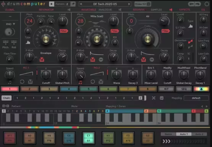This screenshot has width=212, height=147.
Task: Click the MG 2 gray M icon
Action: coord(101,81)
